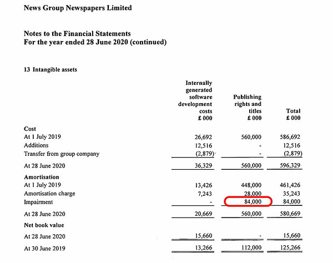Screen dimensions: 333x263
Task: Click the 'Impairment' row label
Action: click(38, 202)
